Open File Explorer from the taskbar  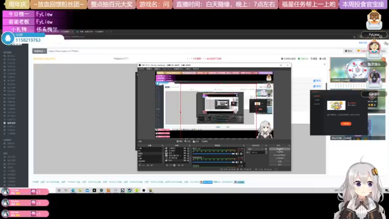point(80,190)
